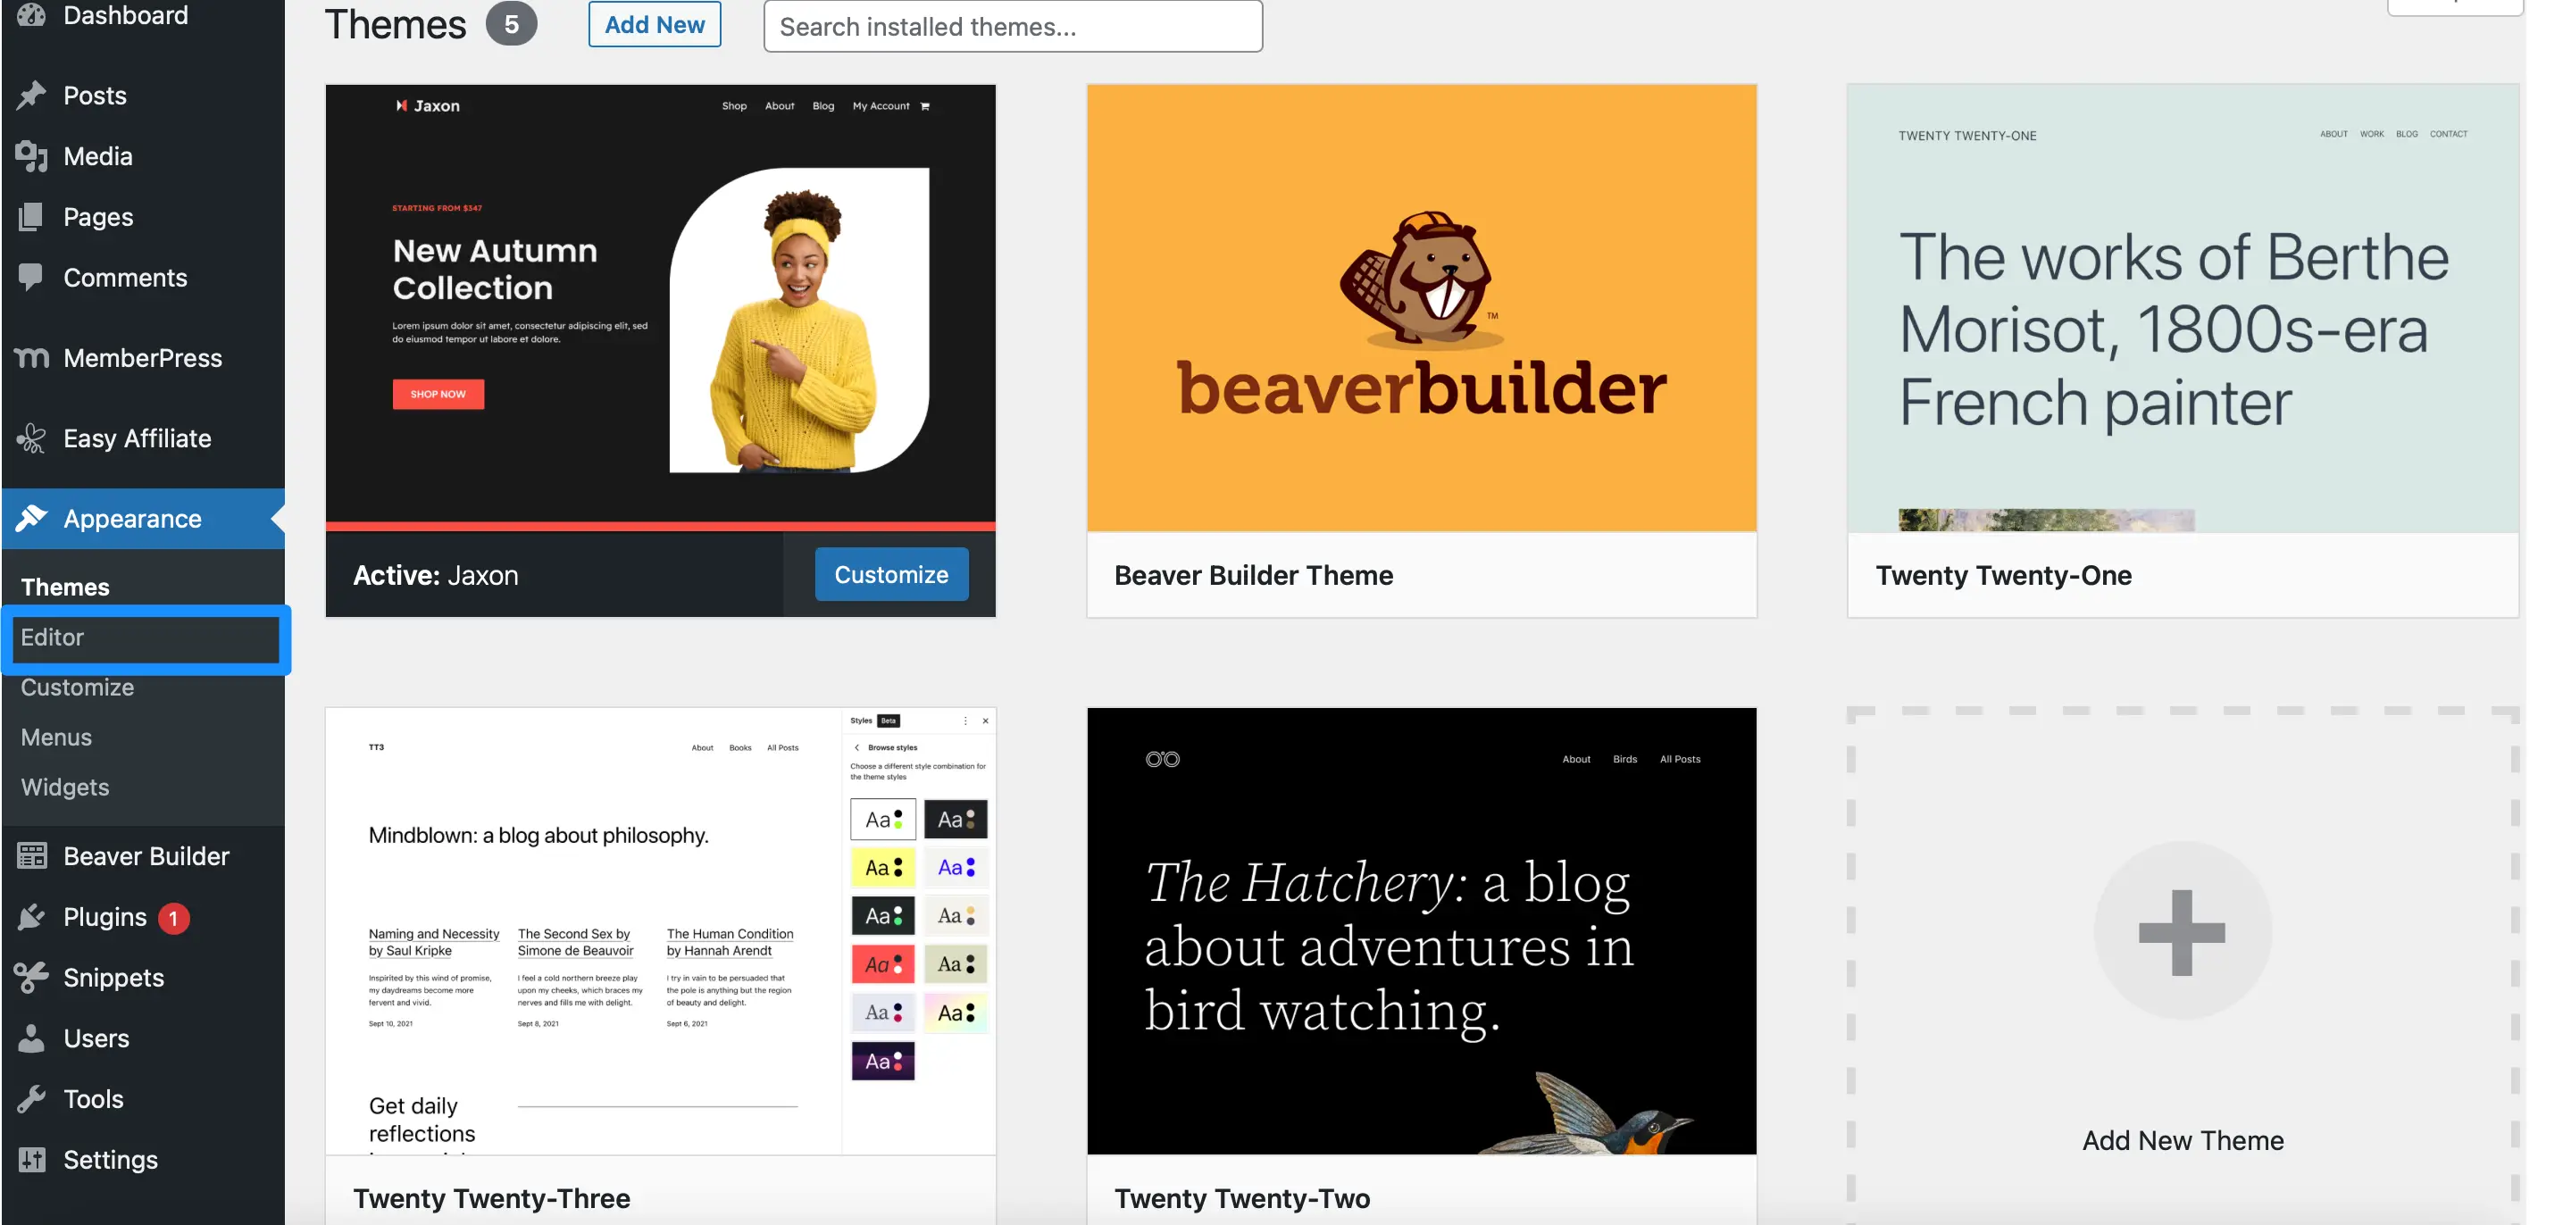Screen dimensions: 2563x1225
Task: Click the Customize button for Jaxon theme
Action: (x=891, y=573)
